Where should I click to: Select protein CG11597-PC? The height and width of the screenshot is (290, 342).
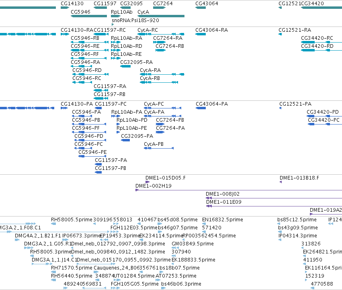111,104
